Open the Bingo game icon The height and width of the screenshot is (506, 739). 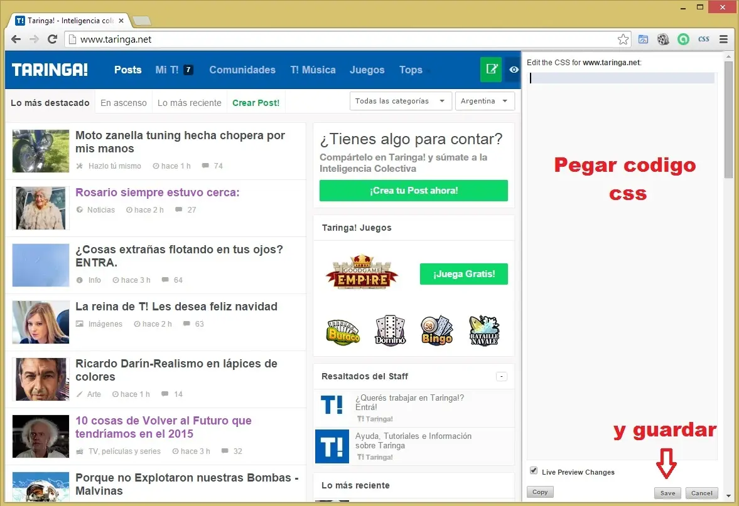[x=437, y=330]
